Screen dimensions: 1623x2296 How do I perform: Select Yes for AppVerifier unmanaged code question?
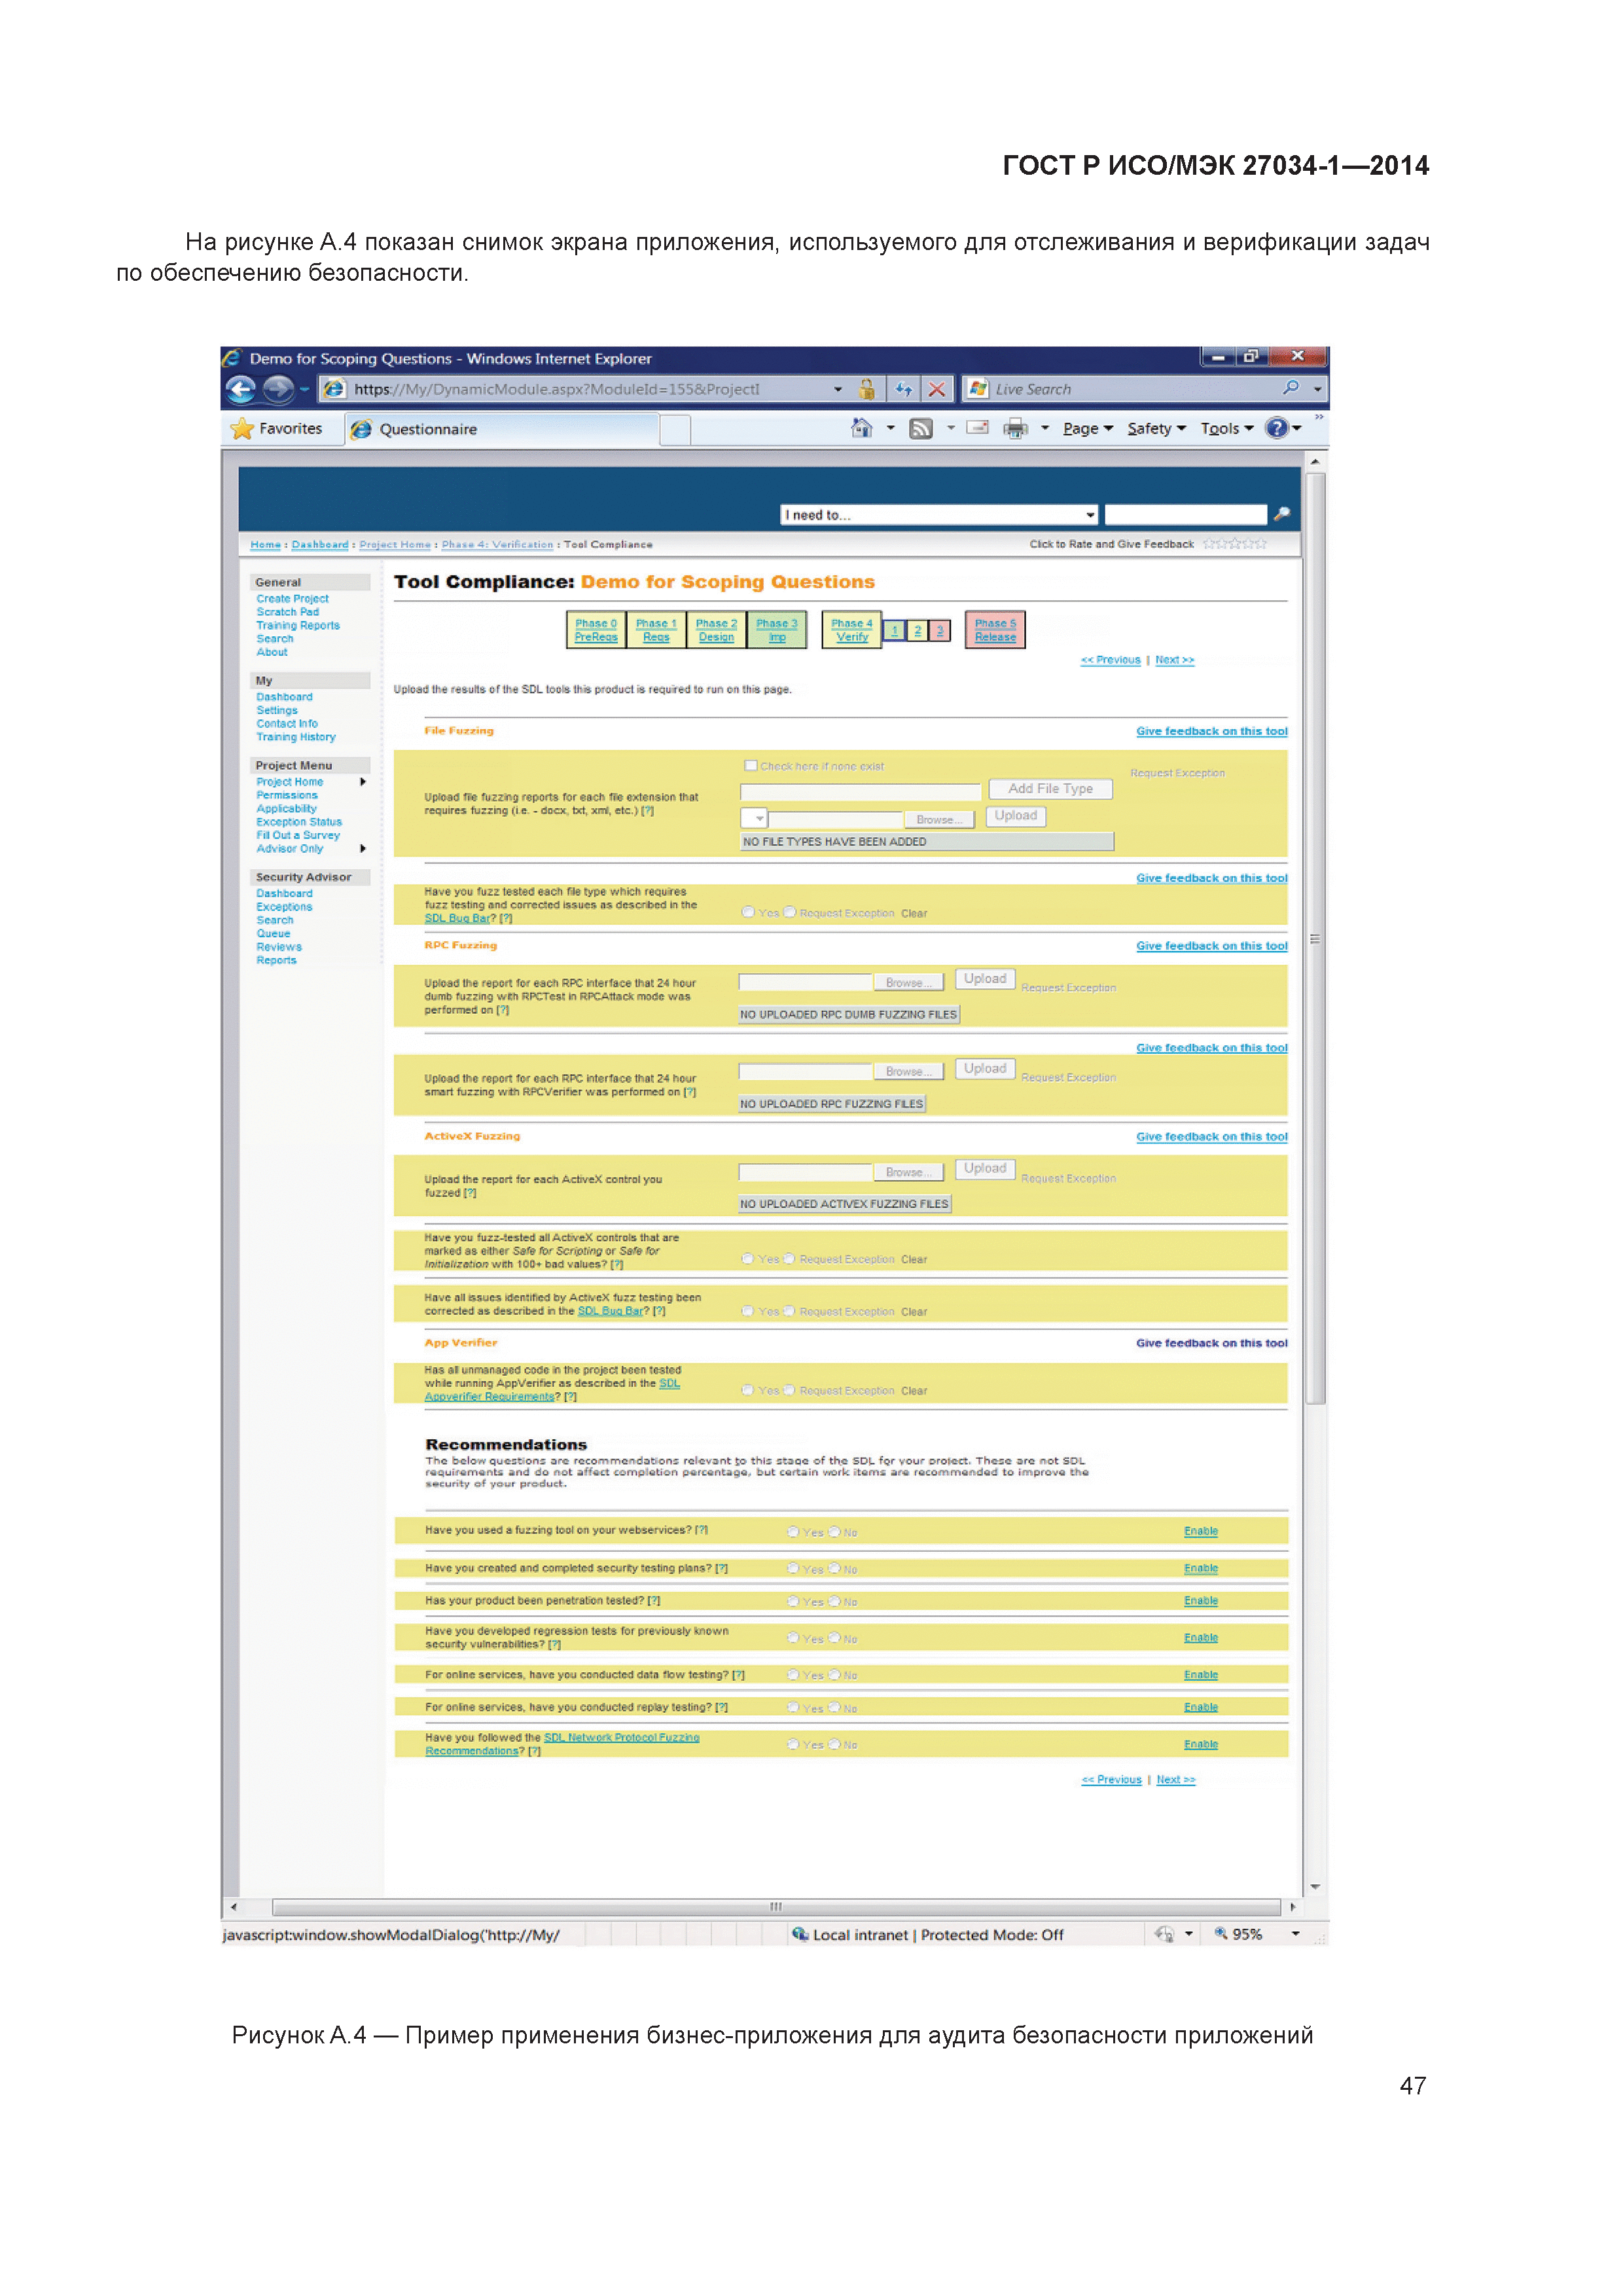[748, 1390]
